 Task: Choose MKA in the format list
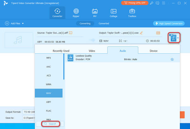[x=48, y=119]
